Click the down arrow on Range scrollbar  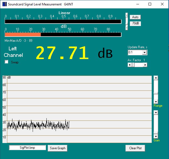point(156,102)
